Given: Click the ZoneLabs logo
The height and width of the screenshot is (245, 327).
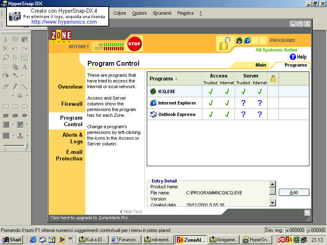Looking at the screenshot, I should [x=61, y=36].
